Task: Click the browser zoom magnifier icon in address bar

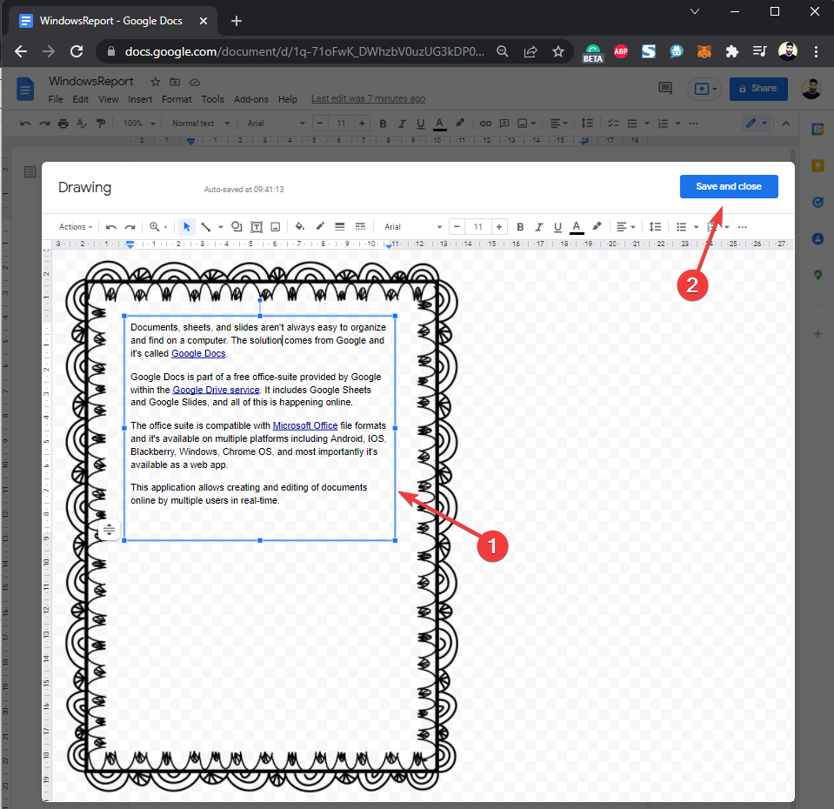Action: (502, 51)
